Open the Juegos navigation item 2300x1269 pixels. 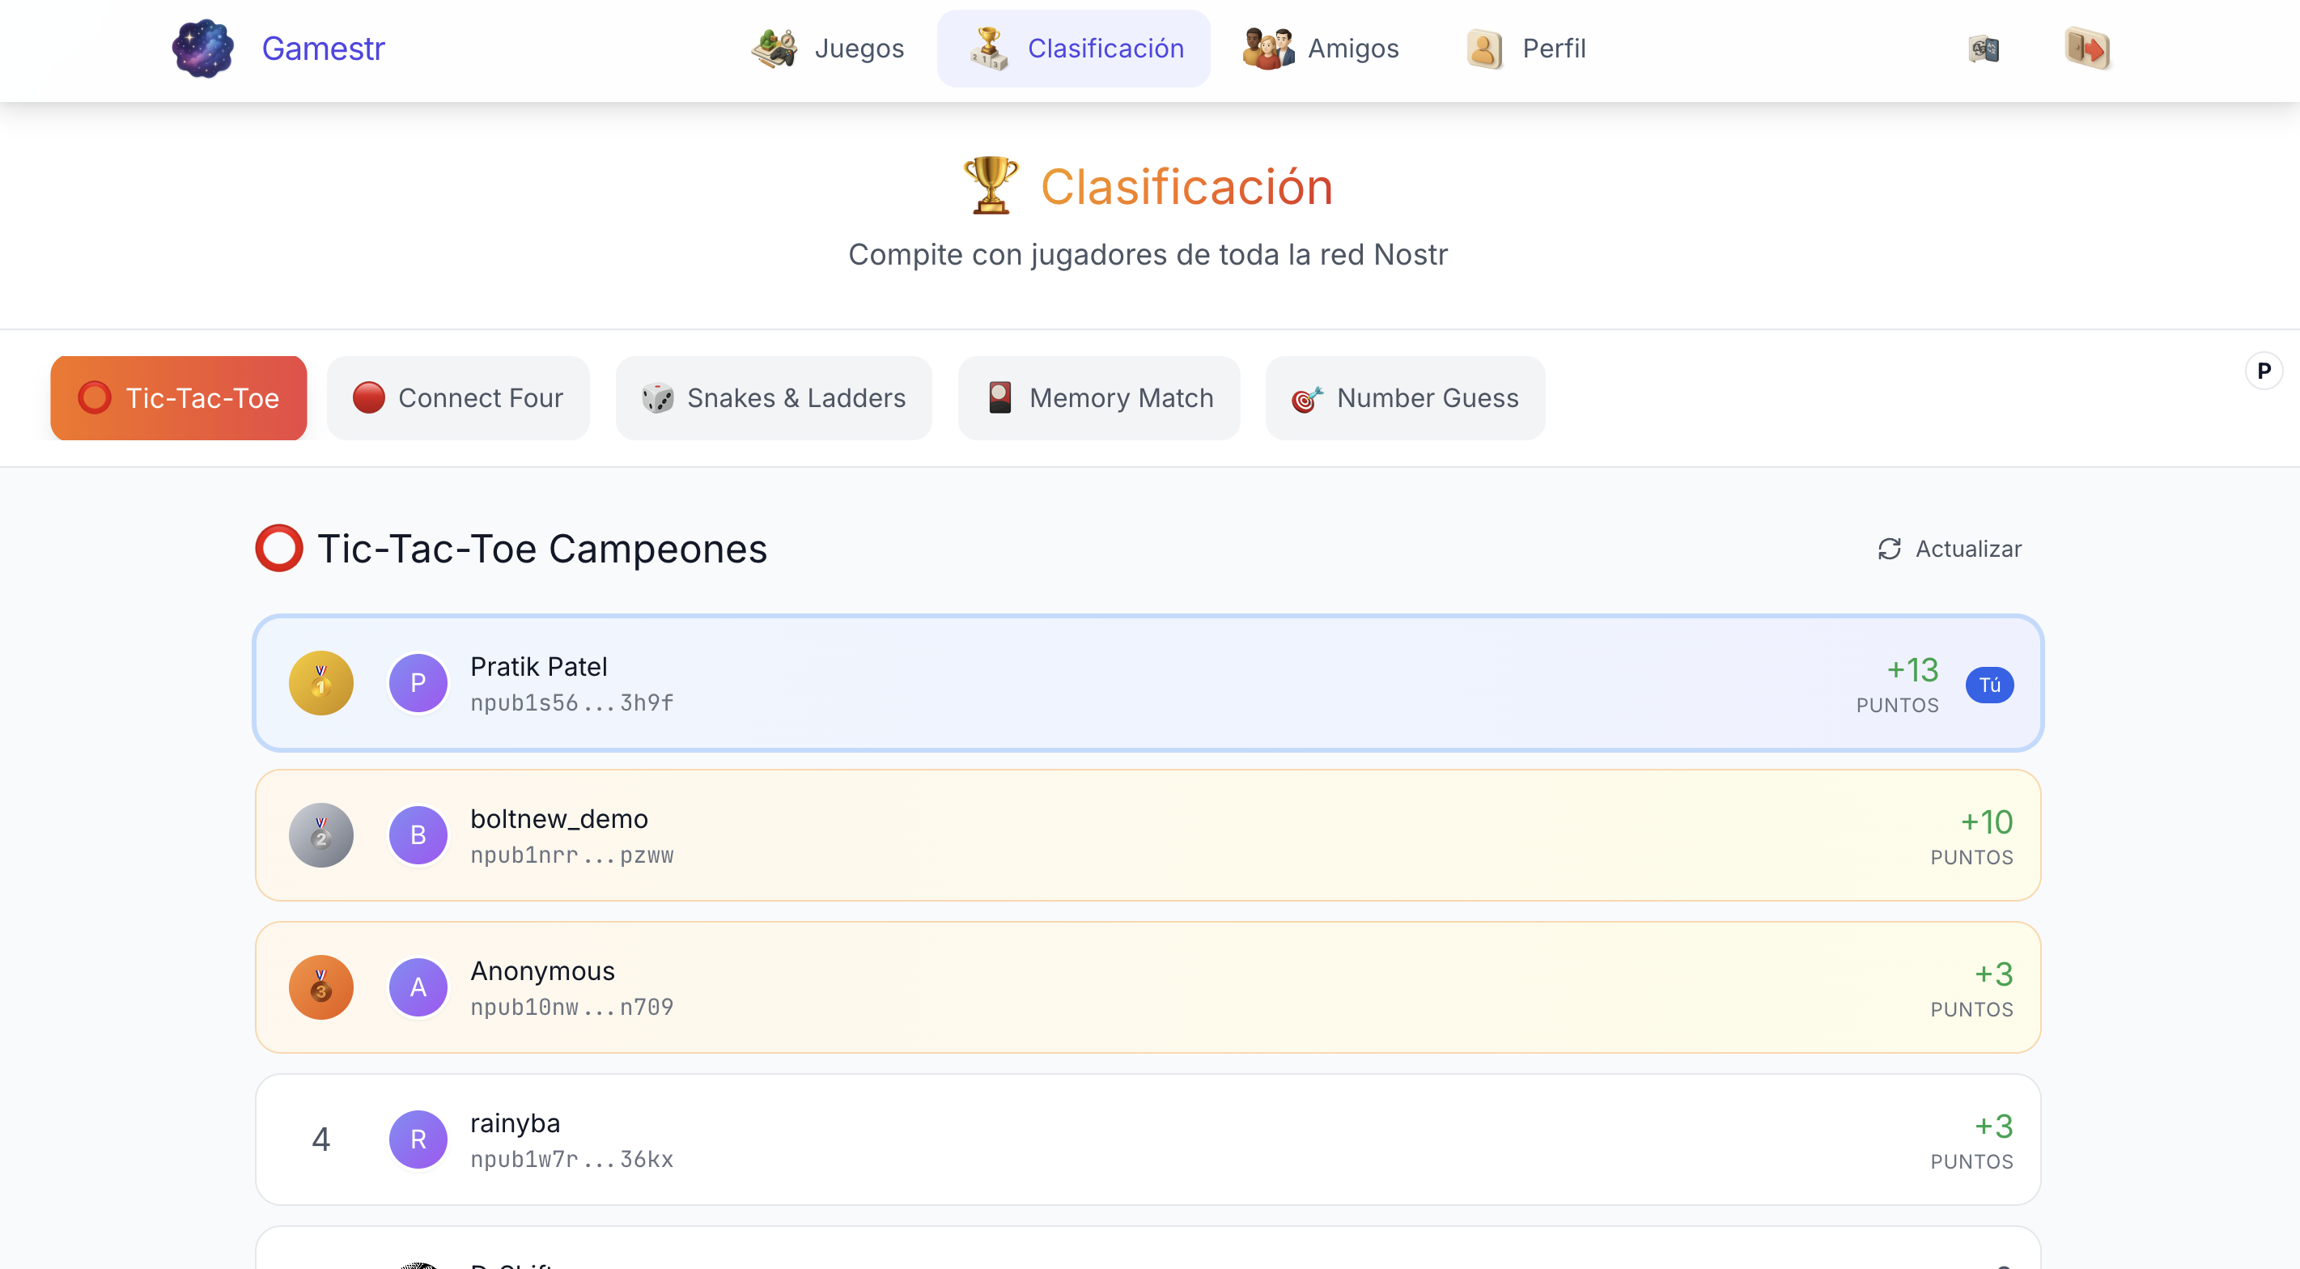(828, 49)
